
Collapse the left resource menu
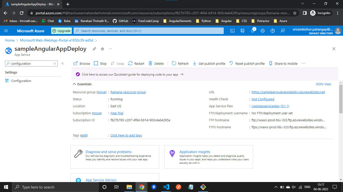[x=63, y=63]
